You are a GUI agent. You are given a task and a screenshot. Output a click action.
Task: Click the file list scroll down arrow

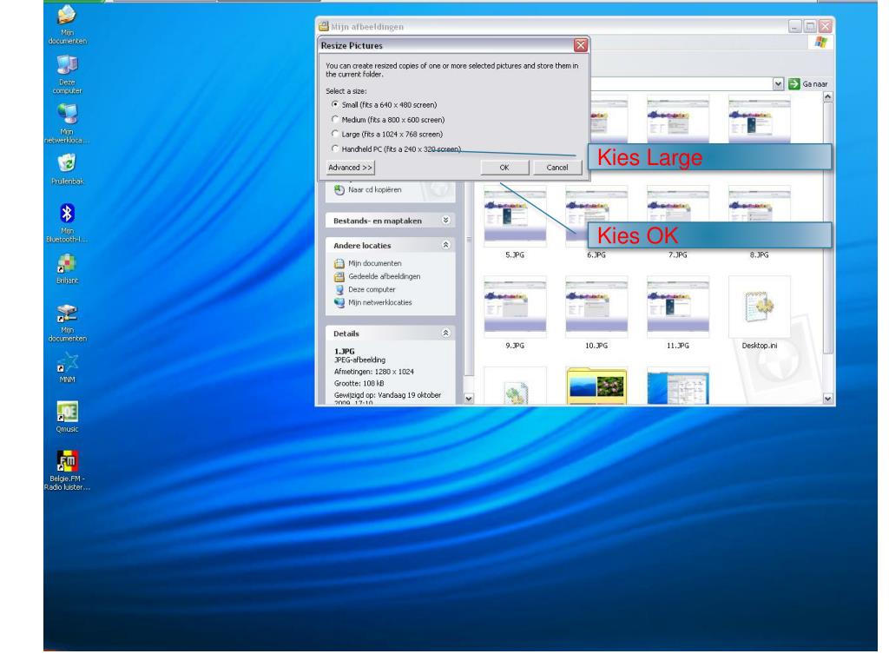coord(827,399)
